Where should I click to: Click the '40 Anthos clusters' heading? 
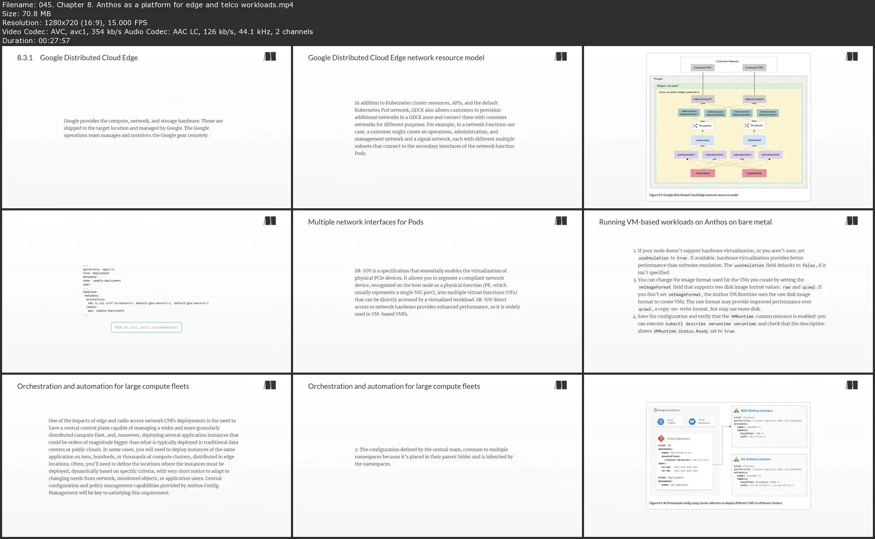[755, 459]
